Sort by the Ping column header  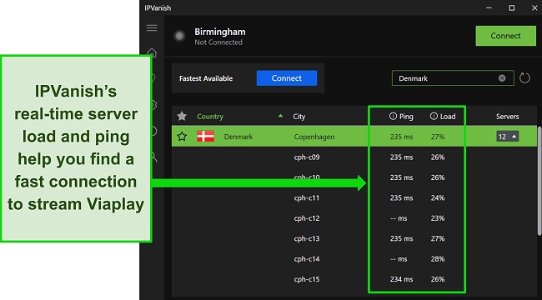pyautogui.click(x=406, y=117)
